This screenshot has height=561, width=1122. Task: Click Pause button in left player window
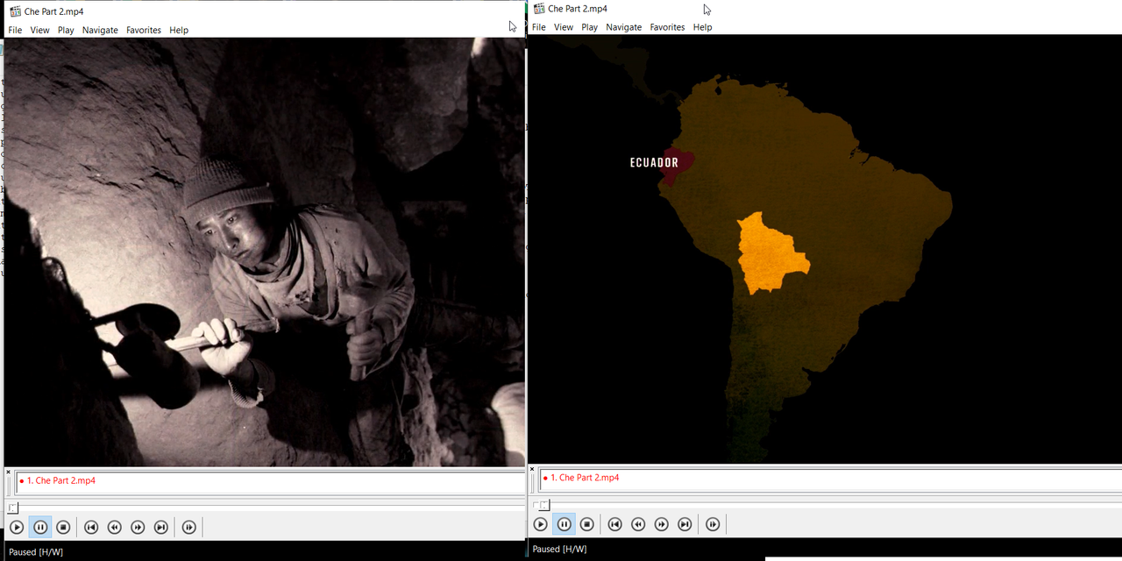[x=40, y=527]
